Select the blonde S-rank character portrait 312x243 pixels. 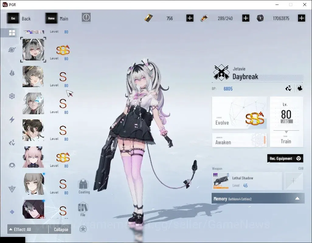coord(33,77)
